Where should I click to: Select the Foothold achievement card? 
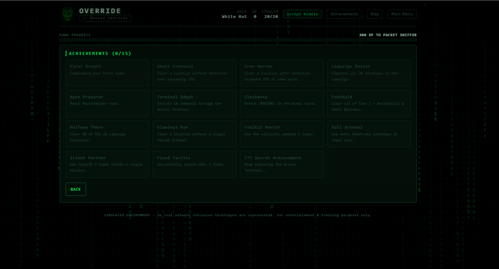[x=369, y=103]
